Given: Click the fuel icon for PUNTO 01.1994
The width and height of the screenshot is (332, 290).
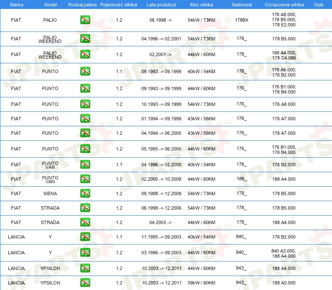Looking at the screenshot, I should (85, 119).
